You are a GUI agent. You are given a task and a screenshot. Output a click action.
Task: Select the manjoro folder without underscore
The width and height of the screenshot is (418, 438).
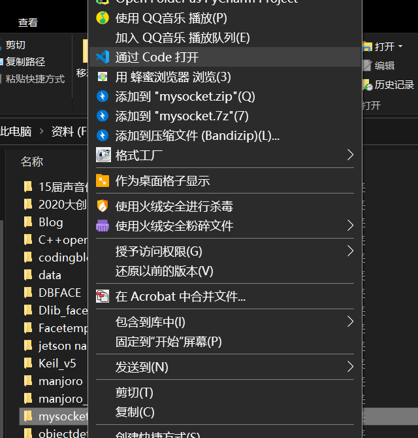[x=54, y=381]
